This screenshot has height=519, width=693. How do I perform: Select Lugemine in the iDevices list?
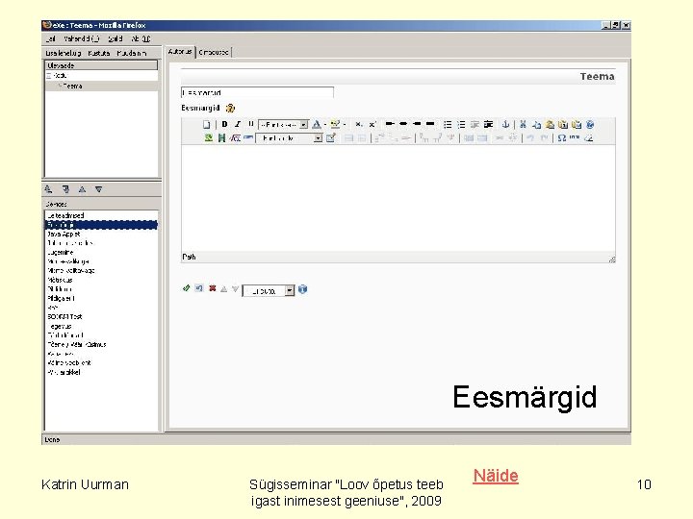101,253
